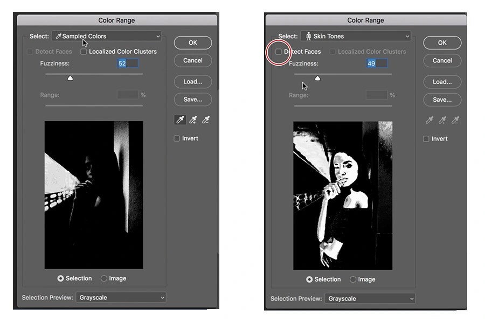Click the Range percent field in Skin Tones dialog
This screenshot has width=485, height=323.
coord(377,95)
